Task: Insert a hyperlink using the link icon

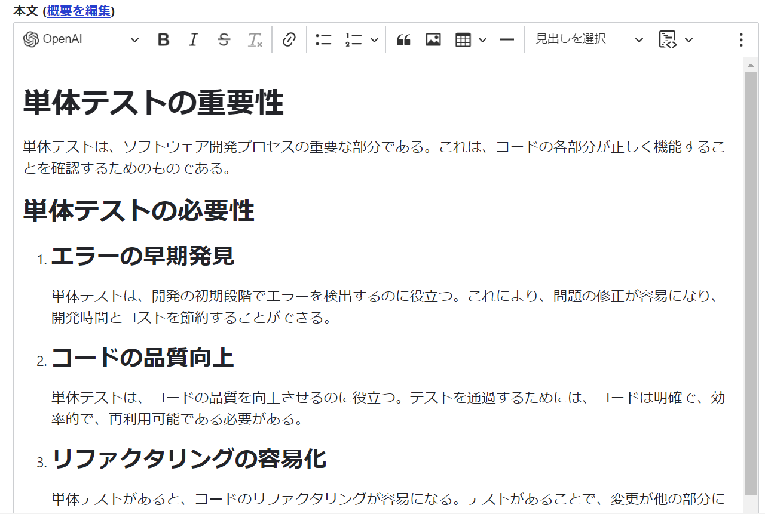Action: coord(289,39)
